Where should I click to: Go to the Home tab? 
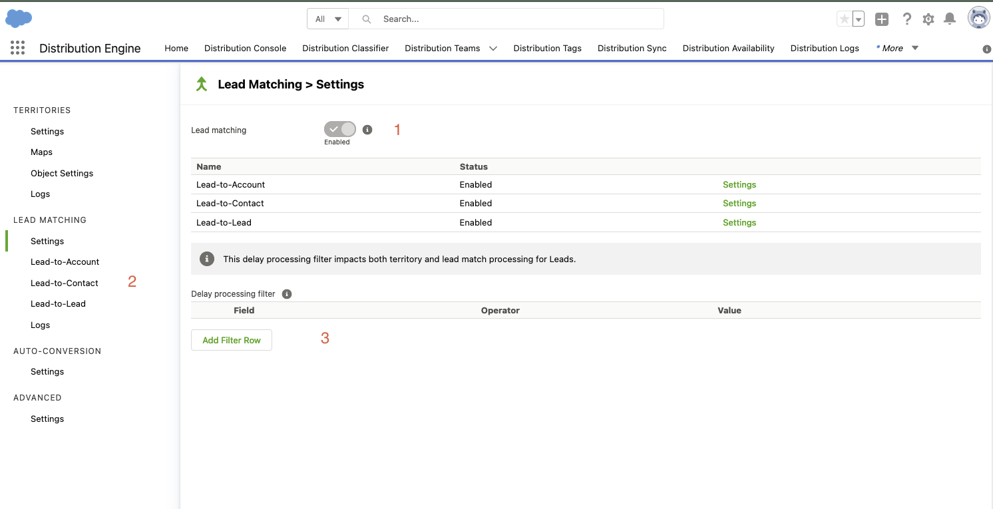176,48
